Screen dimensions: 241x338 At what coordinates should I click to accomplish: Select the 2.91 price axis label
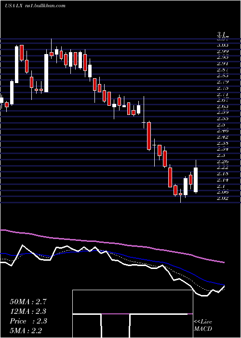(223, 64)
